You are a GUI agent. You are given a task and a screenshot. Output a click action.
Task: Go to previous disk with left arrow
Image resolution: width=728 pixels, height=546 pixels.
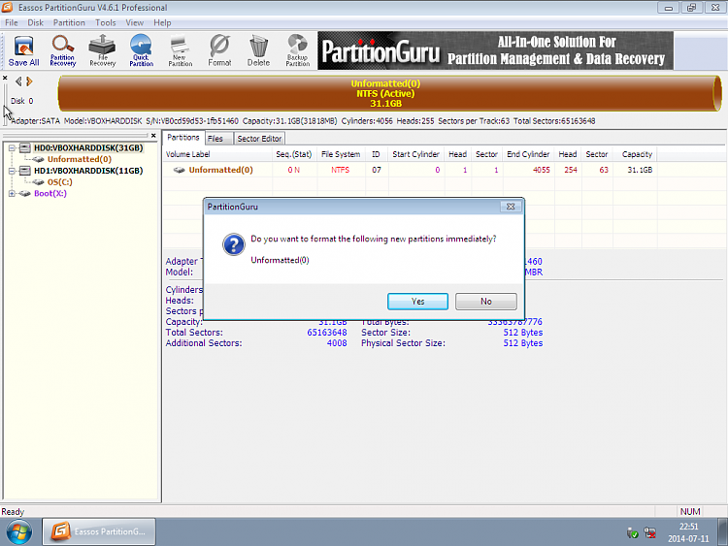point(18,81)
